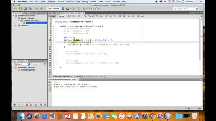216x121 pixels.
Task: Click the BUILD SUCCESSFUL line in the Output panel
Action: pos(75,87)
